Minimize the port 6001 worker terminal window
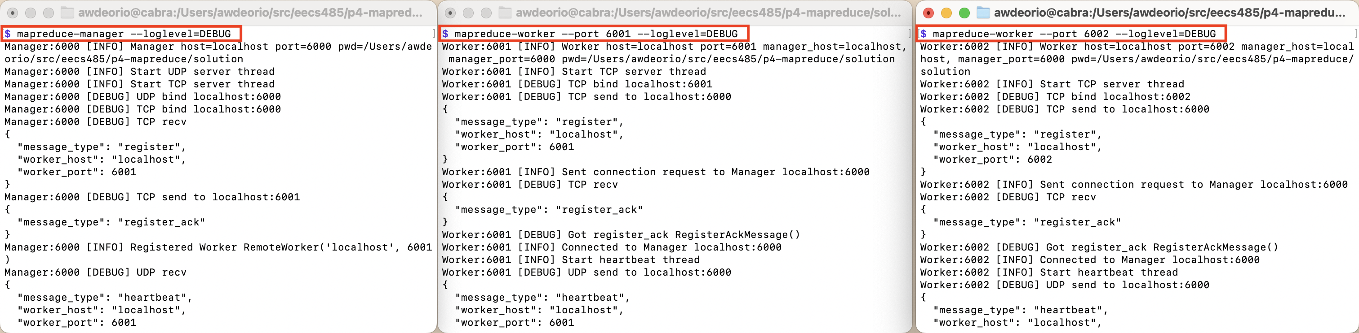The width and height of the screenshot is (1359, 333). coord(468,13)
